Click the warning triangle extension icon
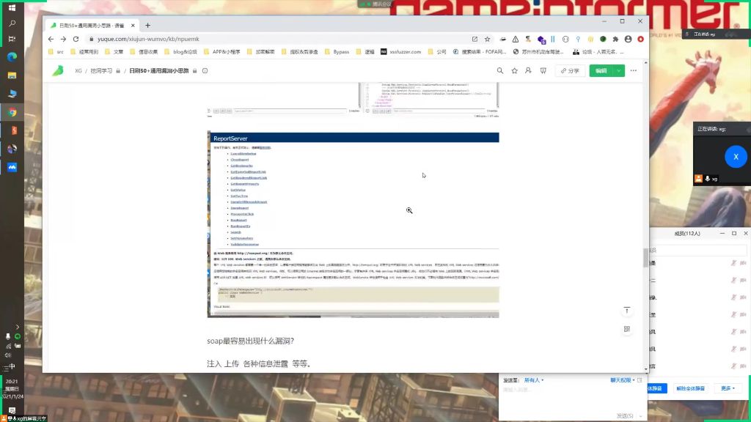The image size is (751, 422). tap(516, 40)
